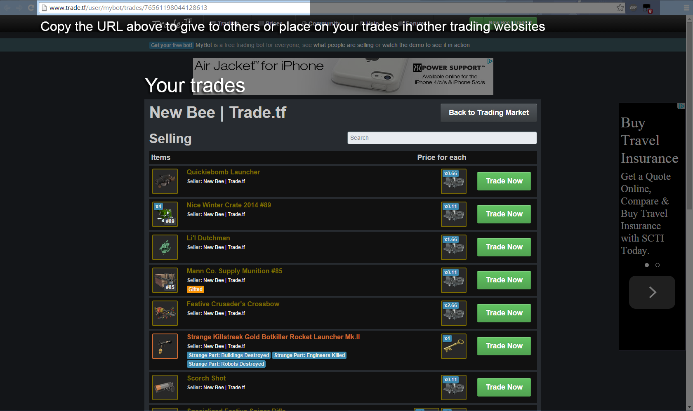Viewport: 693px width, 411px height.
Task: Click the Nice Winter Crate #89 item icon
Action: point(165,214)
